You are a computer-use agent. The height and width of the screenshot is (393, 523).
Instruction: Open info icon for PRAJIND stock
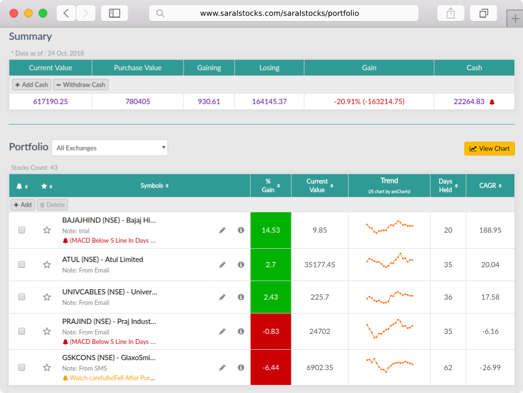click(x=241, y=331)
